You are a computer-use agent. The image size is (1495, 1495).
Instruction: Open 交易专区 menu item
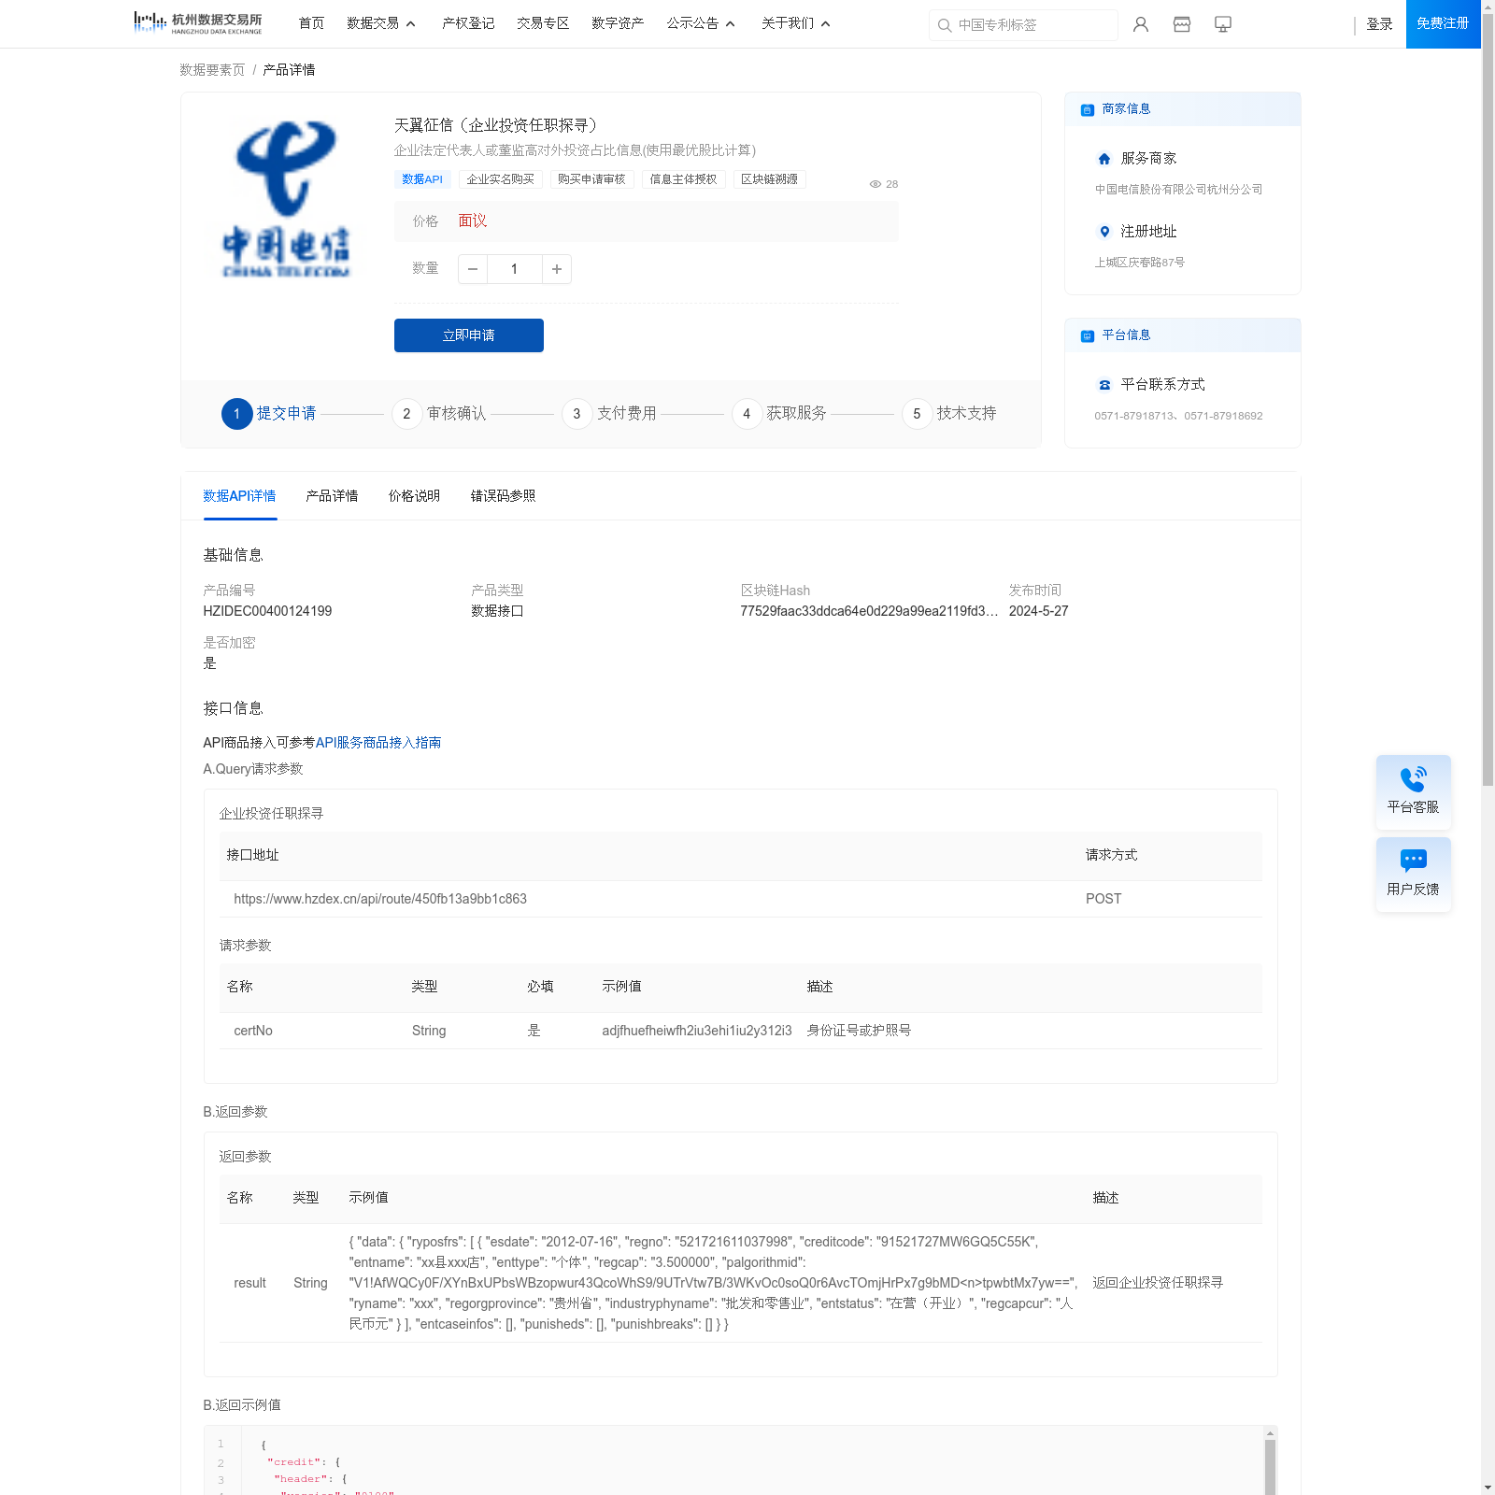coord(543,23)
